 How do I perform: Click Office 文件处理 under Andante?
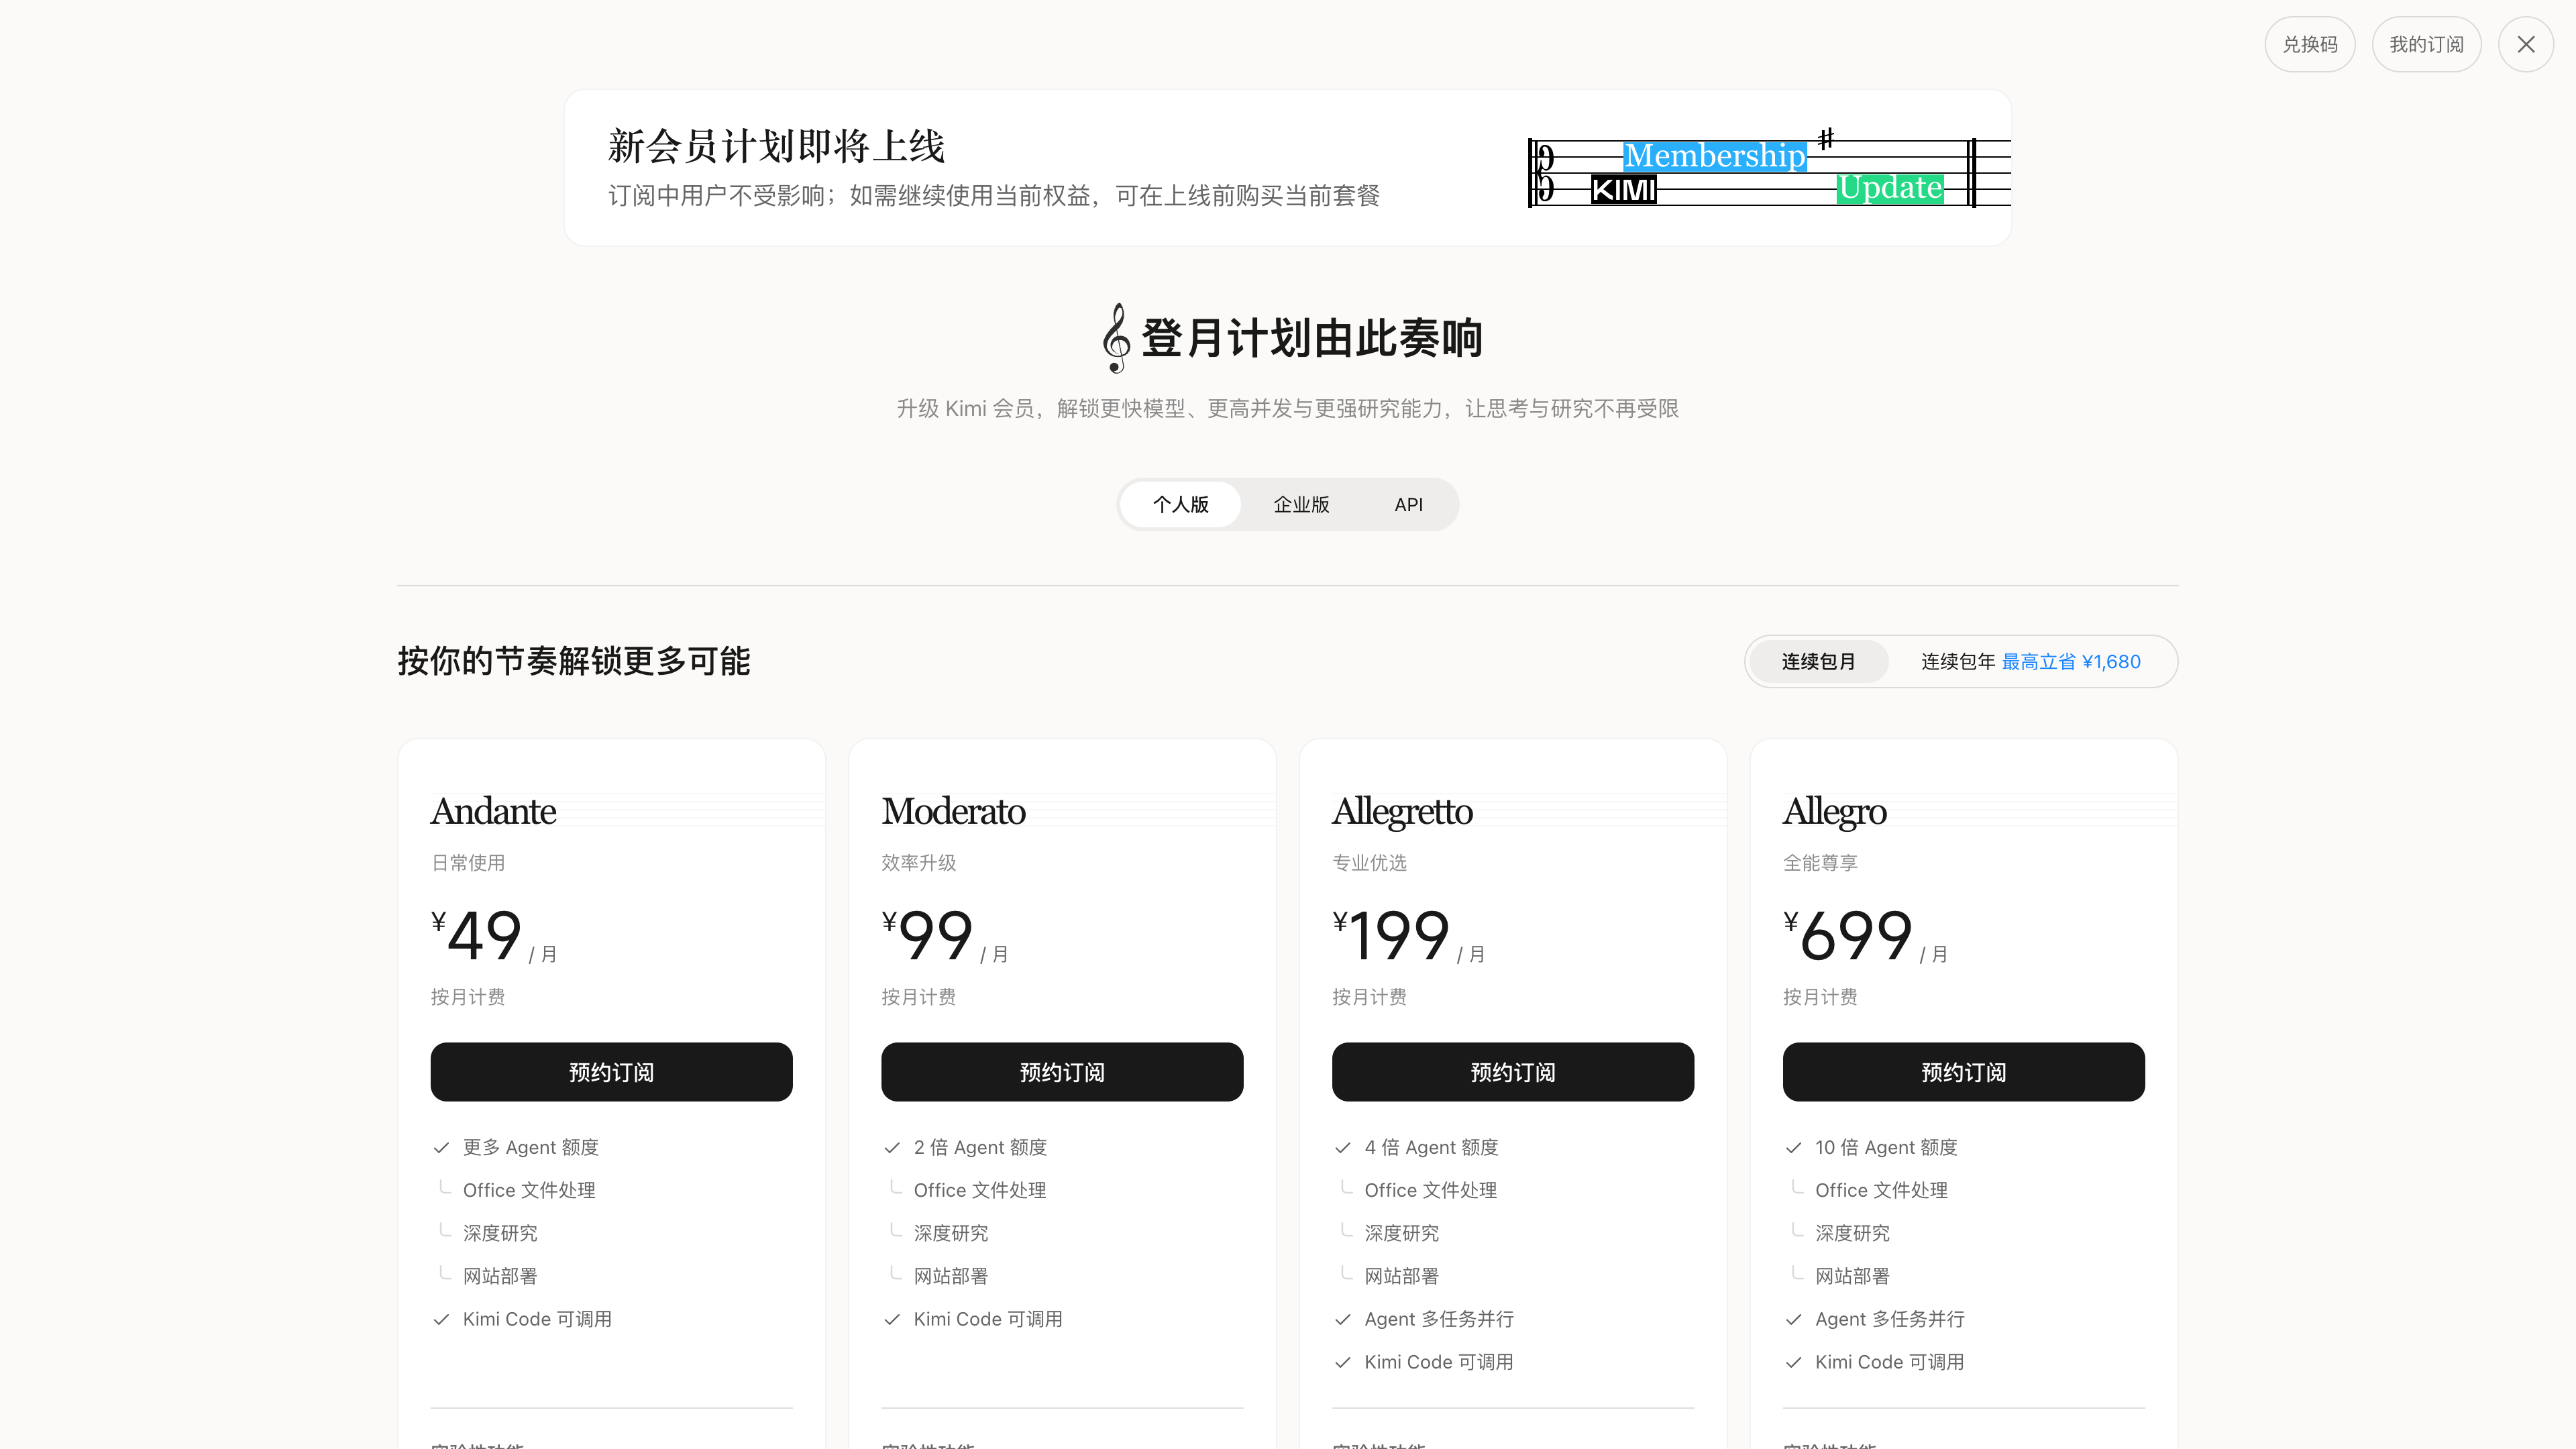[x=529, y=1190]
